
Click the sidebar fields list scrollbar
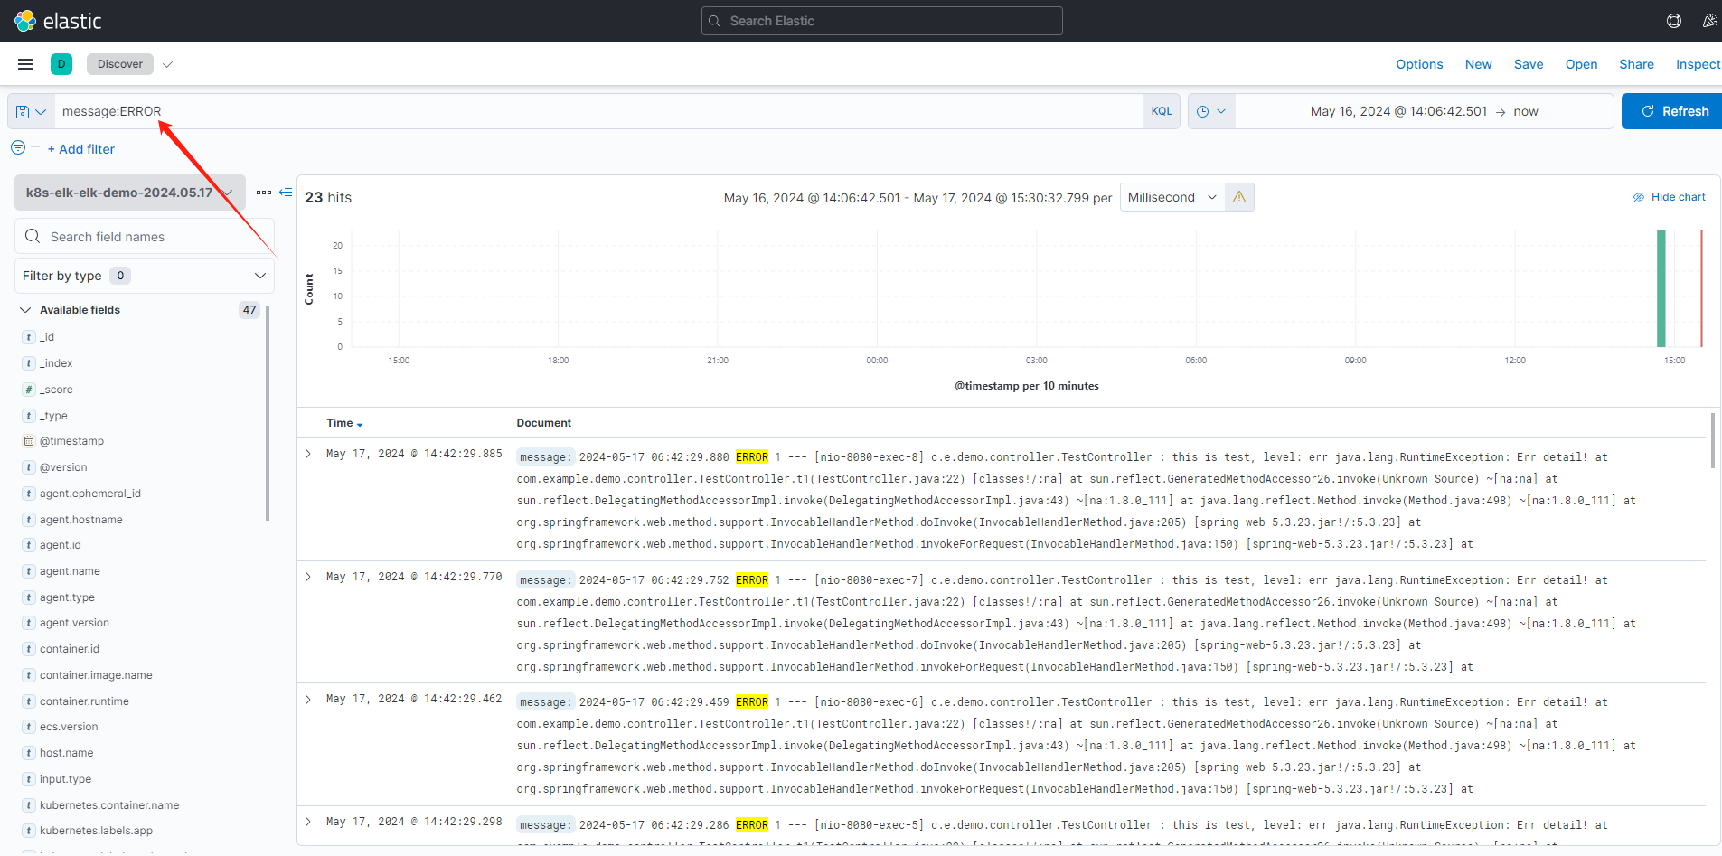(268, 413)
